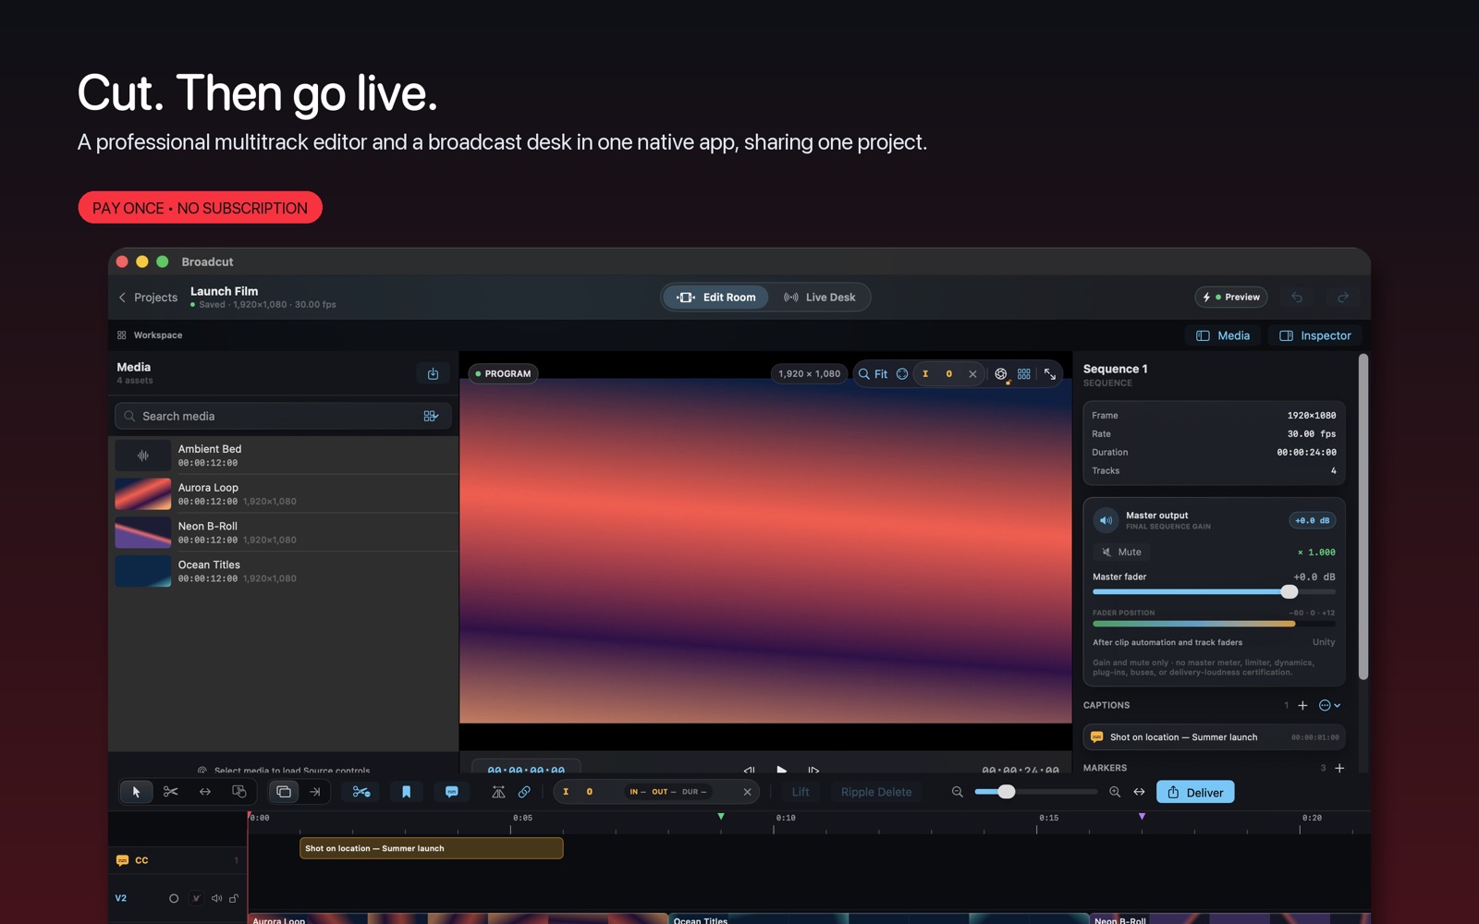1479x924 pixels.
Task: Mute the V2 track speaker
Action: click(216, 898)
